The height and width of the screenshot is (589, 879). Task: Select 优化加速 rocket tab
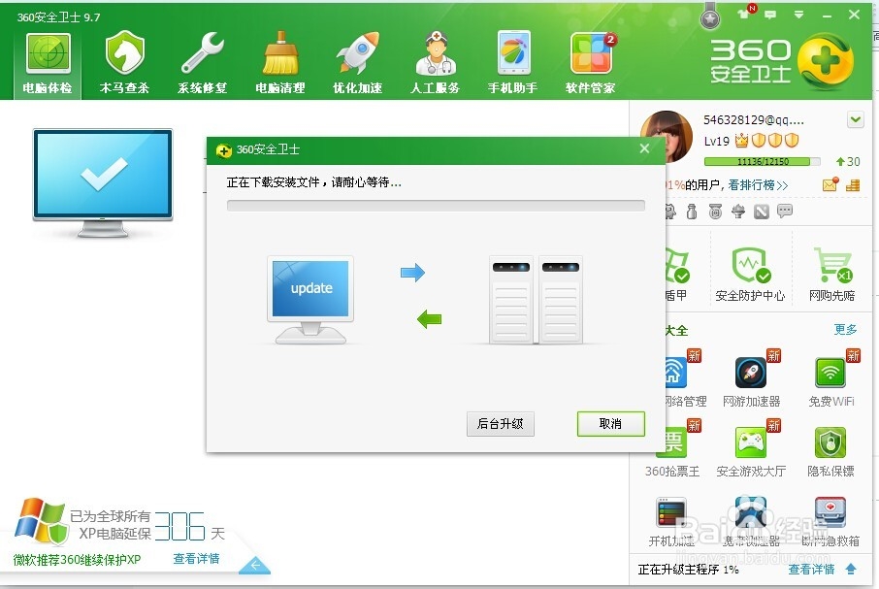tap(358, 63)
